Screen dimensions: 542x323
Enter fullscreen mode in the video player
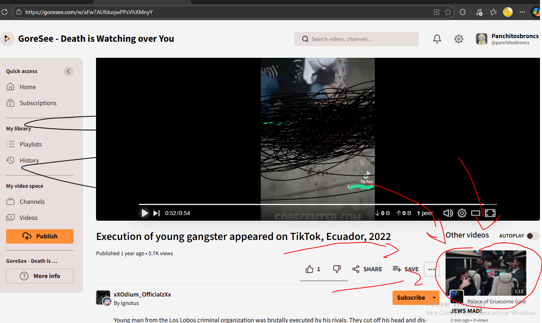click(x=490, y=213)
